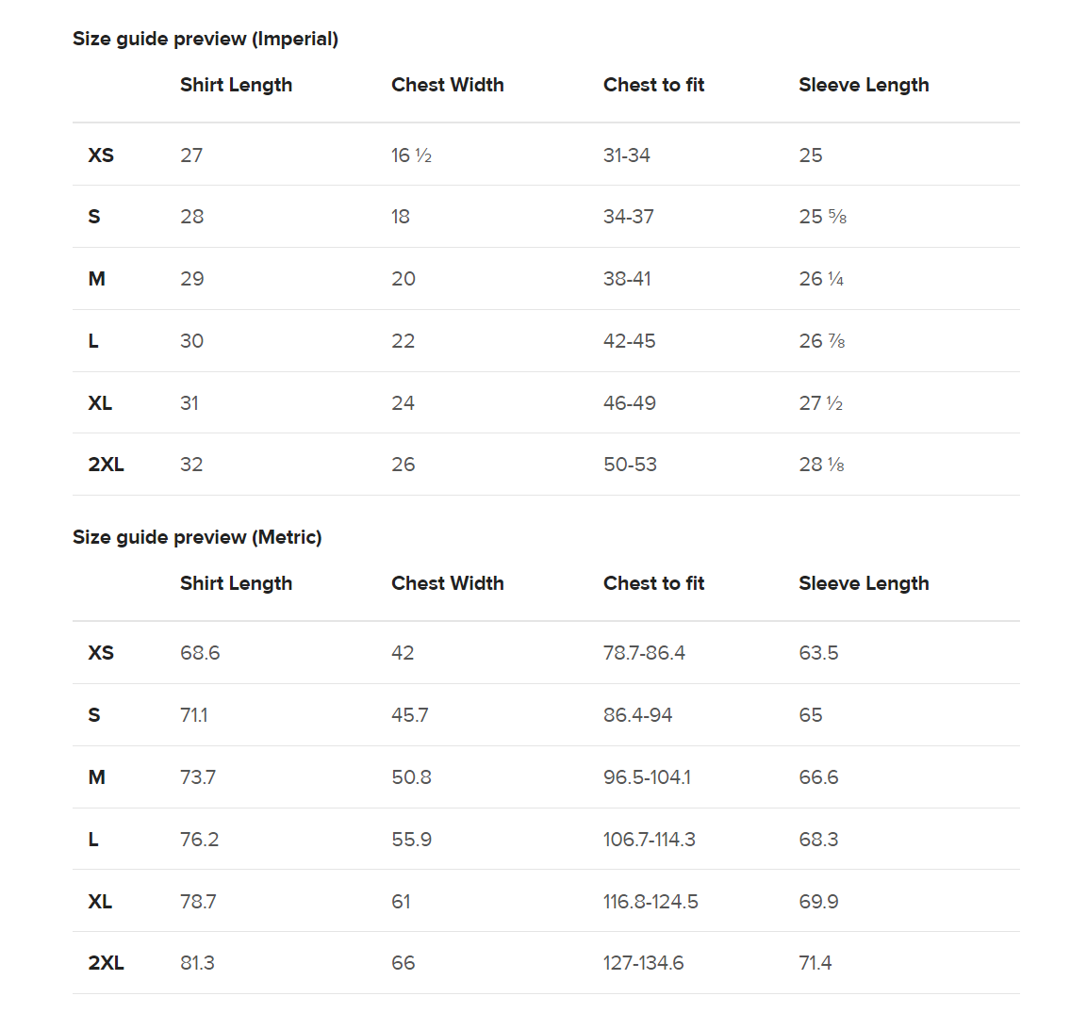1087x1029 pixels.
Task: Click the 'Size guide preview (Imperial)' heading
Action: pyautogui.click(x=205, y=39)
